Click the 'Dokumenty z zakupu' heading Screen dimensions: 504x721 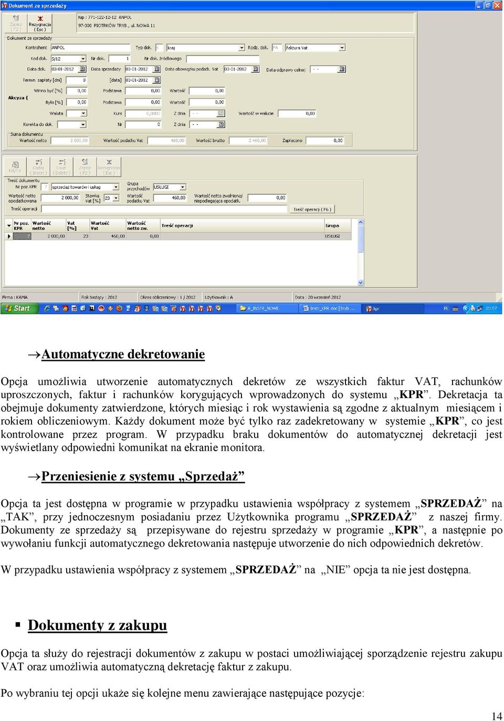tap(98, 625)
